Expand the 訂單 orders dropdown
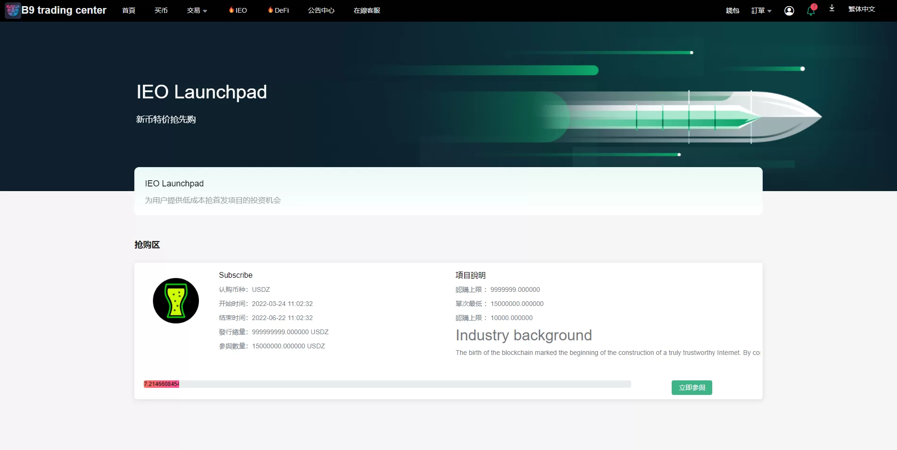Image resolution: width=897 pixels, height=450 pixels. [x=761, y=11]
